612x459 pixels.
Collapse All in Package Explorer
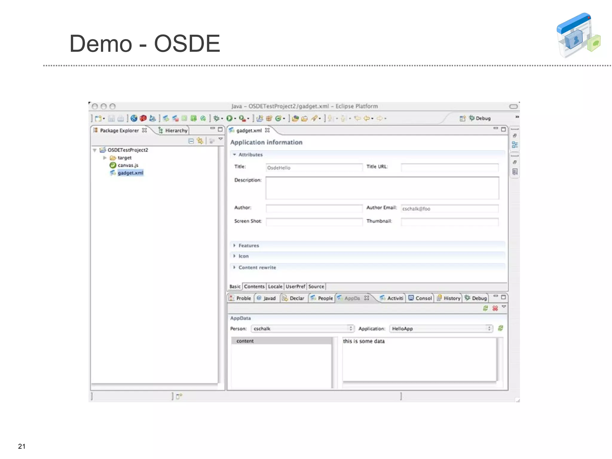[191, 141]
